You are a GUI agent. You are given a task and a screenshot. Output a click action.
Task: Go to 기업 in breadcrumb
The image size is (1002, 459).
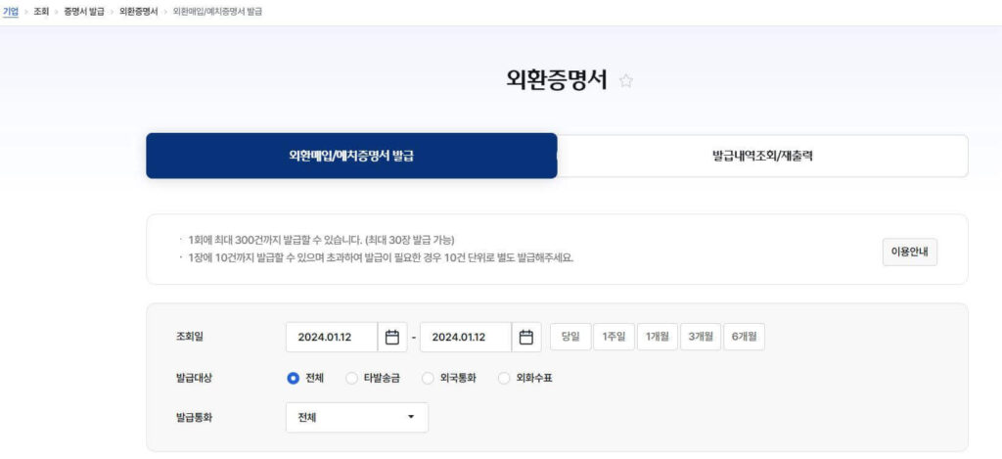[x=10, y=12]
